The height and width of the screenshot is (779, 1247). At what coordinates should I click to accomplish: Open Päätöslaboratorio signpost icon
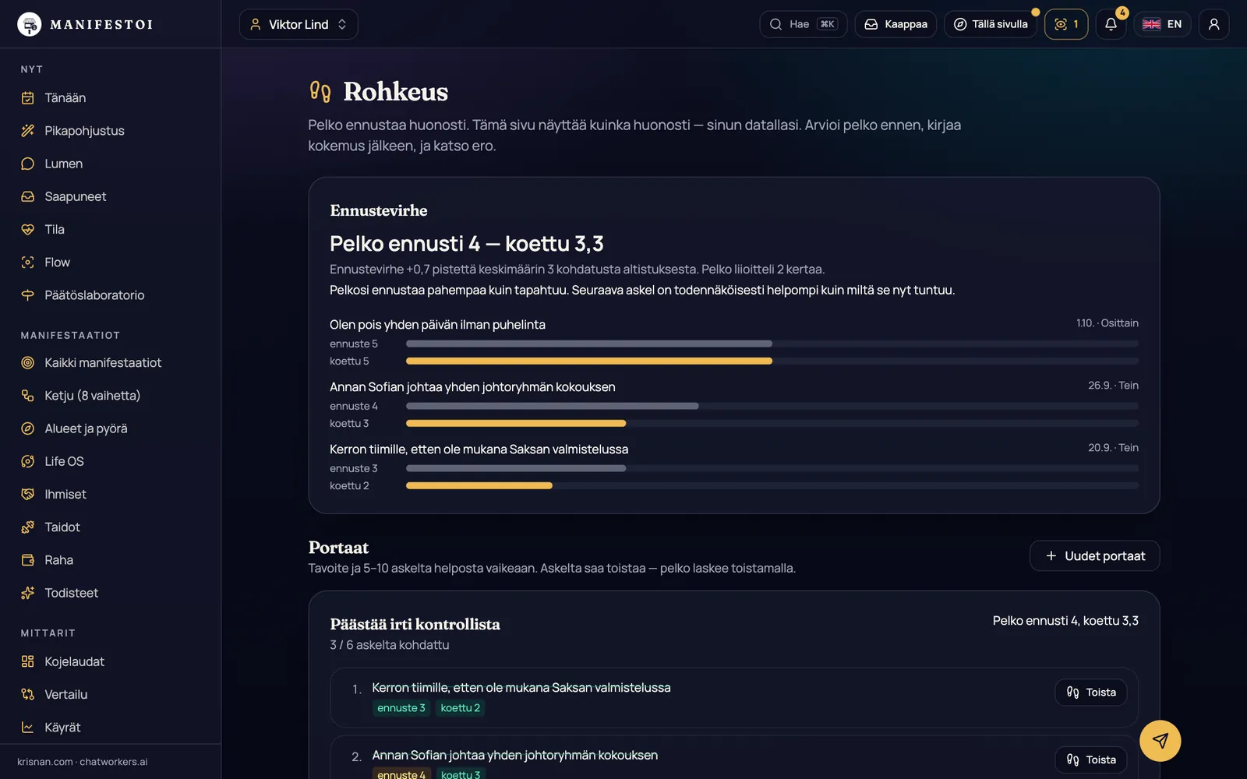pos(28,295)
